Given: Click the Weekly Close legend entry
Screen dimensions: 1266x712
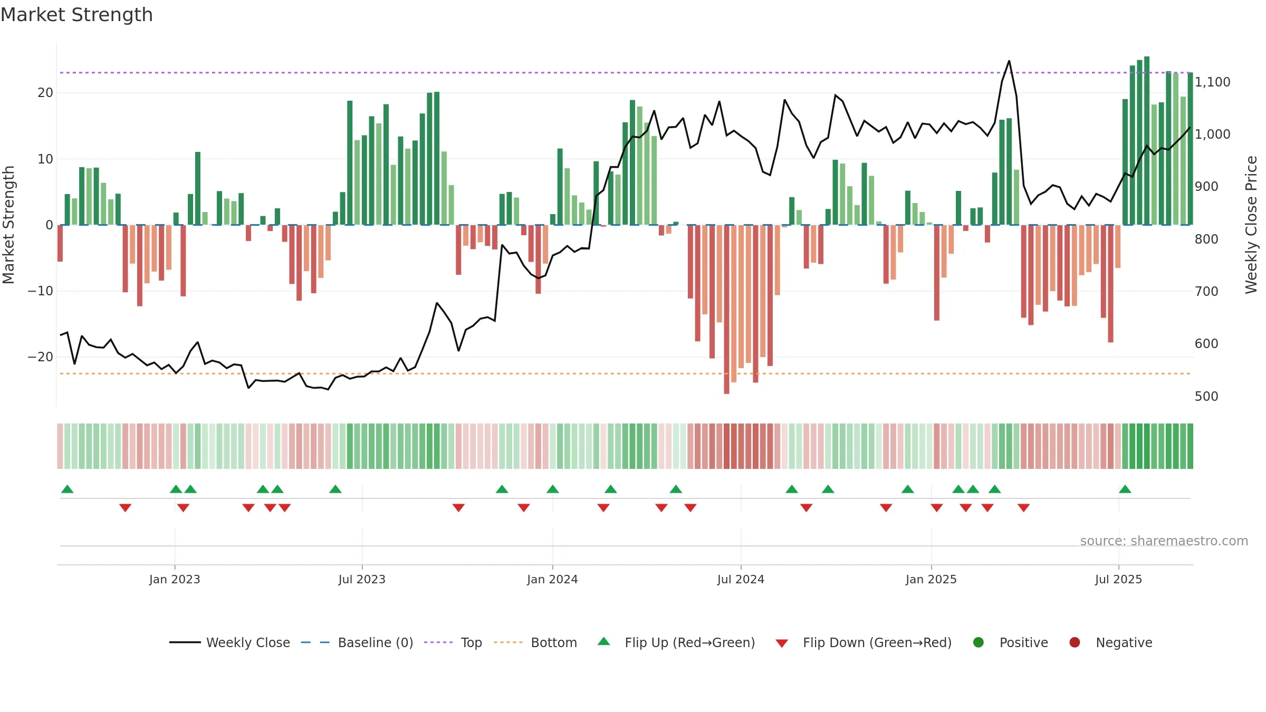Looking at the screenshot, I should (x=229, y=642).
